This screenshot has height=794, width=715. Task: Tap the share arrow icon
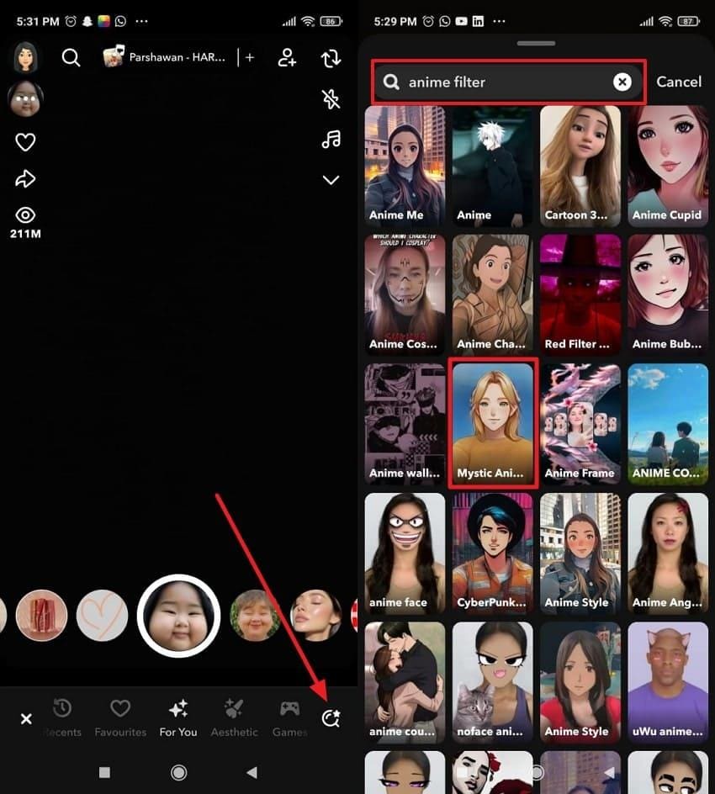24,178
